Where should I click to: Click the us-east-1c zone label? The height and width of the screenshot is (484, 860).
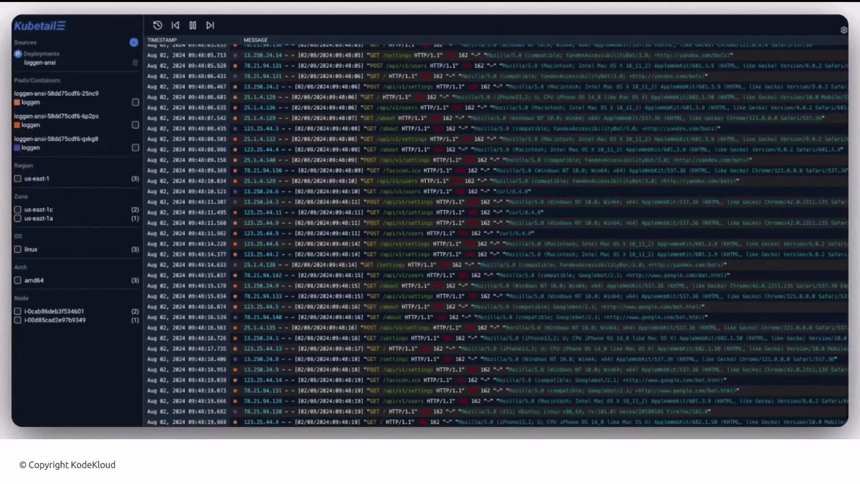39,210
